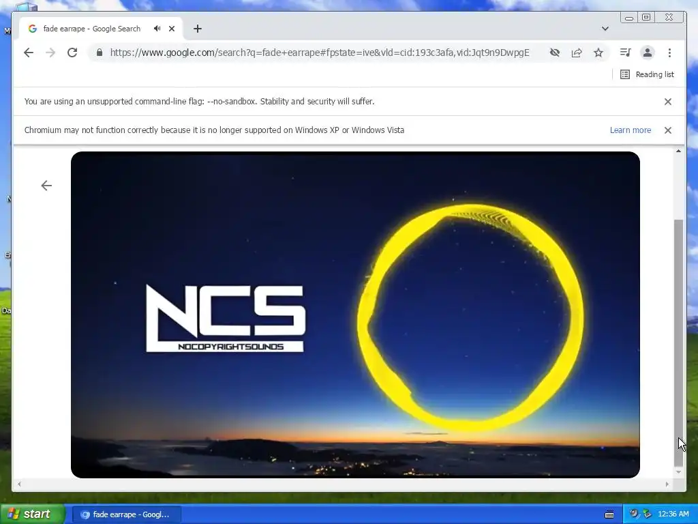Select the fade earrape - Google Search tab
Screen dimensions: 698x524
pos(101,29)
